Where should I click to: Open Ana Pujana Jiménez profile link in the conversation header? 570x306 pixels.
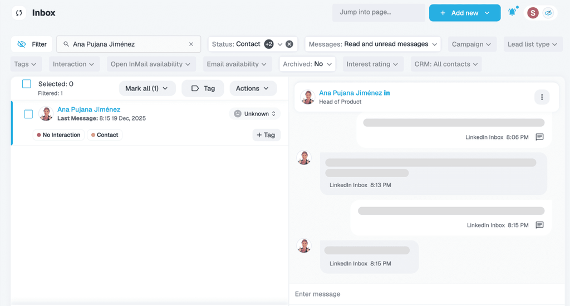[351, 93]
